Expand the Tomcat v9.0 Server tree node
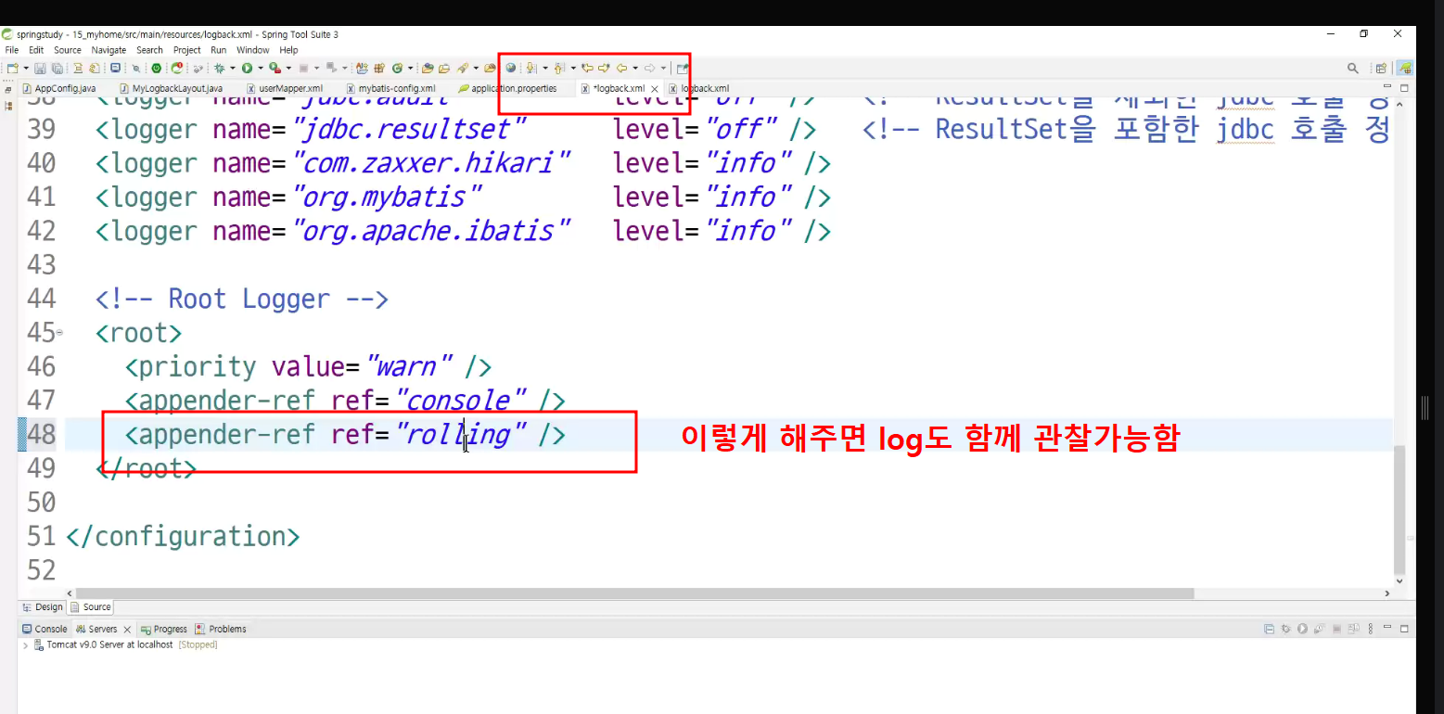This screenshot has width=1444, height=714. pyautogui.click(x=25, y=644)
